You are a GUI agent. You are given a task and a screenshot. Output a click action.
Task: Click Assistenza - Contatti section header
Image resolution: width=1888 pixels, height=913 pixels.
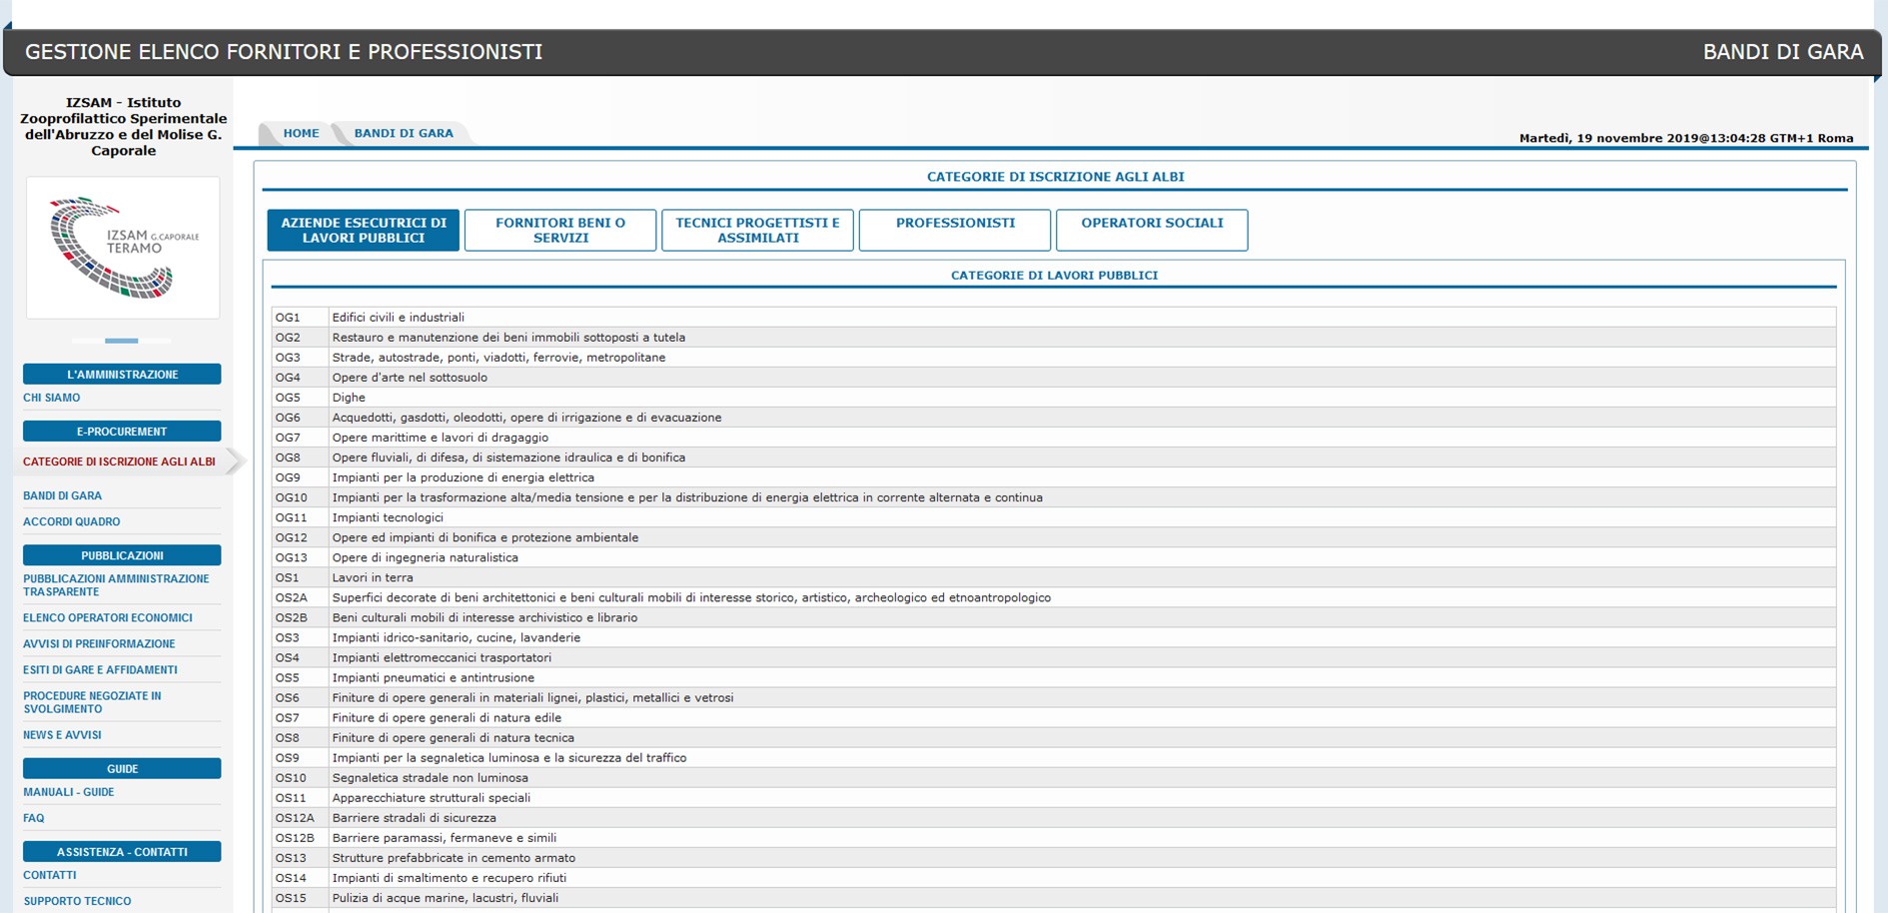pos(122,851)
